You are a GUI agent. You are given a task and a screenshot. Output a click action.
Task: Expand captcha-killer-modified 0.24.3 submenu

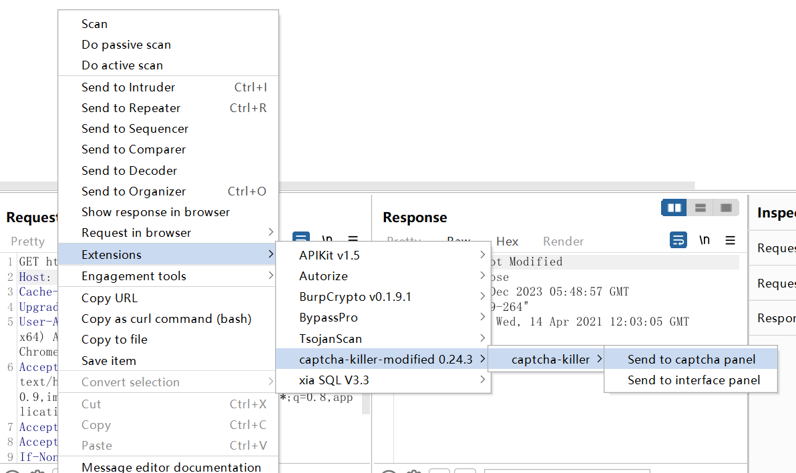click(383, 359)
